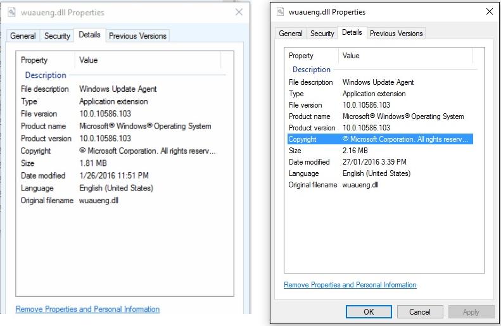Select the Details tab in the left Properties window
501x326 pixels.
pyautogui.click(x=89, y=35)
